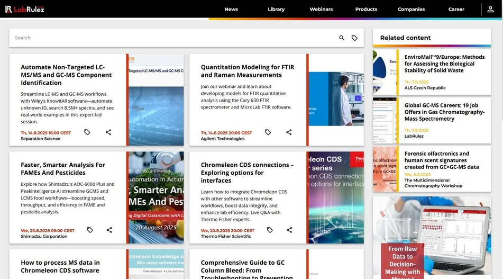Share the Faster, Smarter Analysis webinar
This screenshot has width=503, height=279.
[109, 230]
